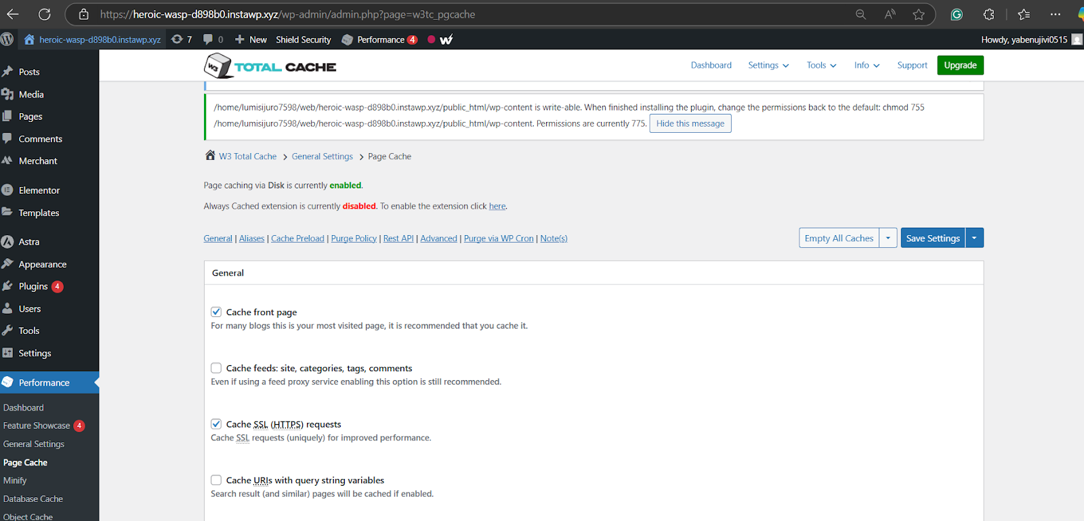This screenshot has height=521, width=1084.
Task: Open Media in the sidebar
Action: (31, 94)
